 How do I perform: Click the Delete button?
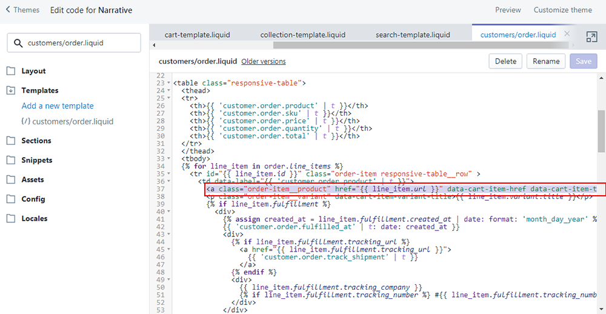505,61
